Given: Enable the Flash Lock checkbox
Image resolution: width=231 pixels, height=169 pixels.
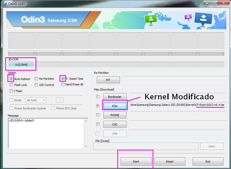Looking at the screenshot, I should tap(11, 85).
